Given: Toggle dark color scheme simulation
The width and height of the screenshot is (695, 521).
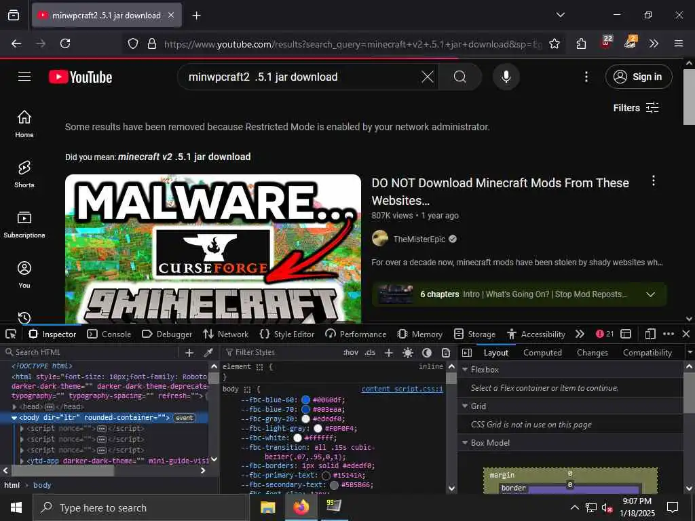Looking at the screenshot, I should click(427, 353).
